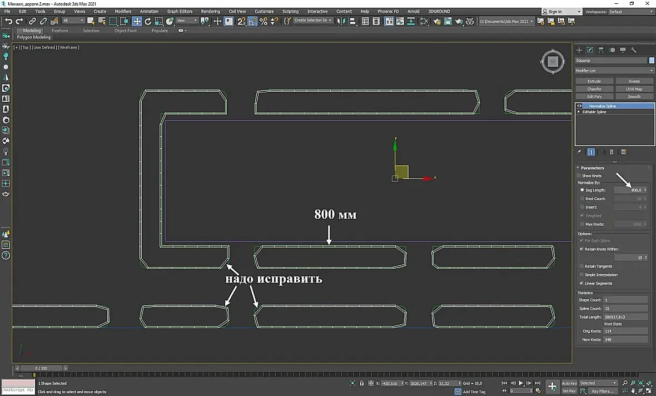The height and width of the screenshot is (396, 656).
Task: Enable the Show Knots checkbox
Action: pyautogui.click(x=579, y=176)
